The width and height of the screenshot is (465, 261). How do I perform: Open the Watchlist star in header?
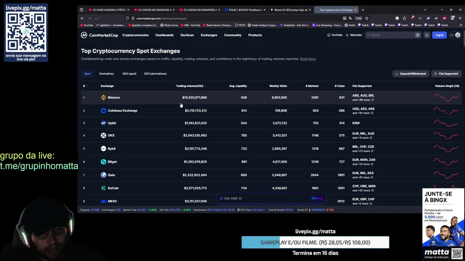tap(353, 35)
